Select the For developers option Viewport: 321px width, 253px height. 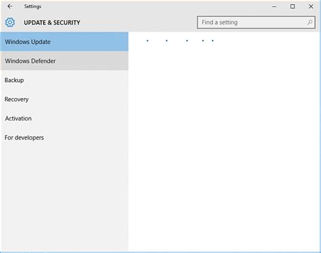pos(65,137)
